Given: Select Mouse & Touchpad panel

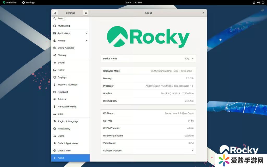Looking at the screenshot, I should click(68, 85).
